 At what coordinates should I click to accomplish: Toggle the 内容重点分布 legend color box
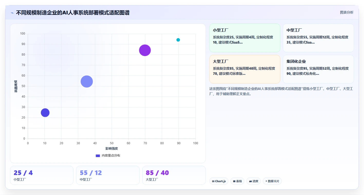pyautogui.click(x=98, y=156)
